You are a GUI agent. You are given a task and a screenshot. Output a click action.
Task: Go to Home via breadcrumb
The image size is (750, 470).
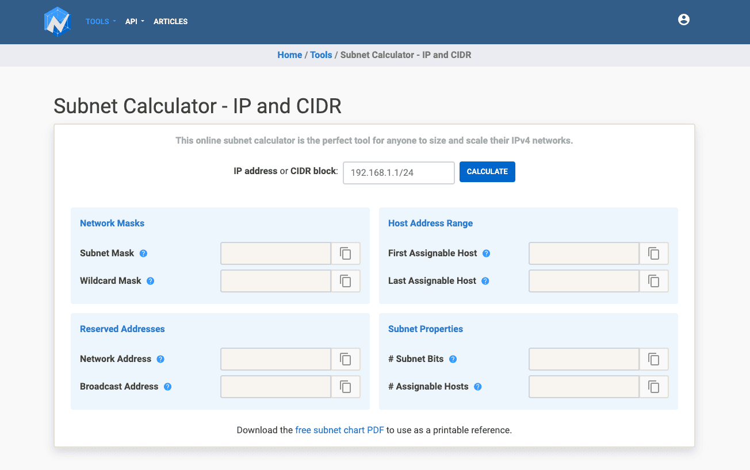point(289,55)
